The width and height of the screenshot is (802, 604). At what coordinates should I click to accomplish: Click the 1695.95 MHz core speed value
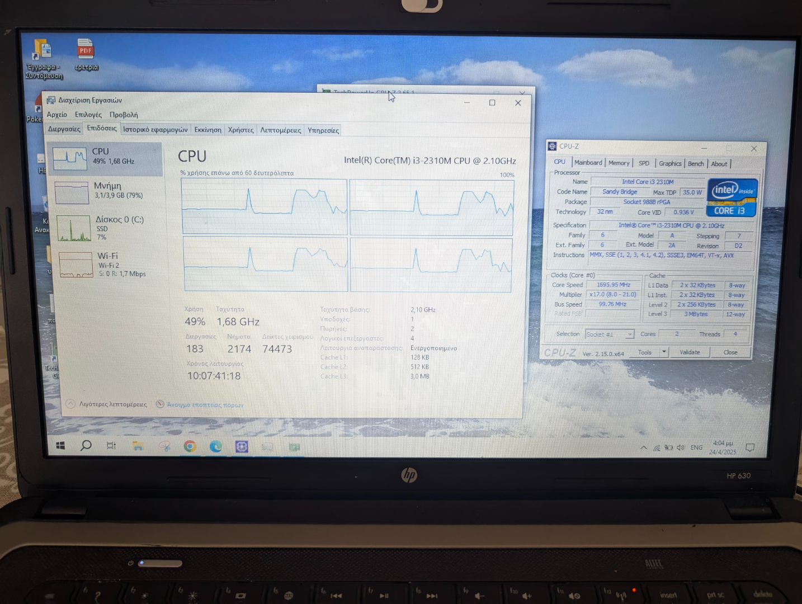click(x=614, y=285)
